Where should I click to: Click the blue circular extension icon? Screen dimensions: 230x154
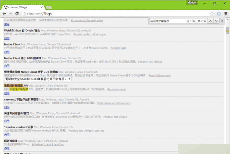coord(219,14)
